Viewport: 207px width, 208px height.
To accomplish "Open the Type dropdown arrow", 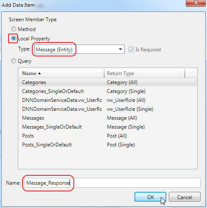I will [x=120, y=49].
